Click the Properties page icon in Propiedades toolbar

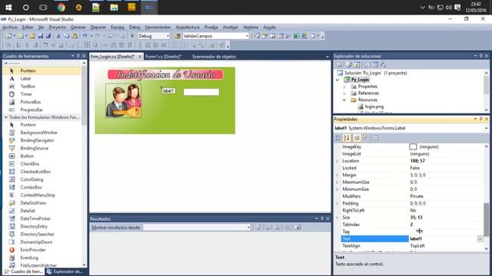[357, 138]
